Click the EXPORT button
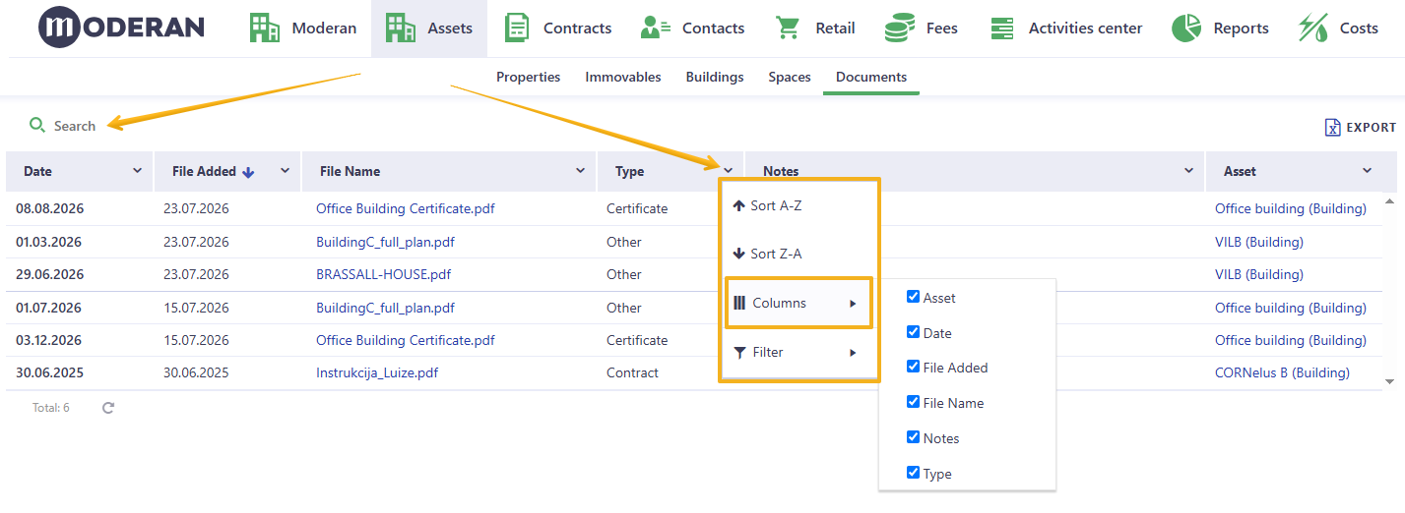 (1361, 127)
